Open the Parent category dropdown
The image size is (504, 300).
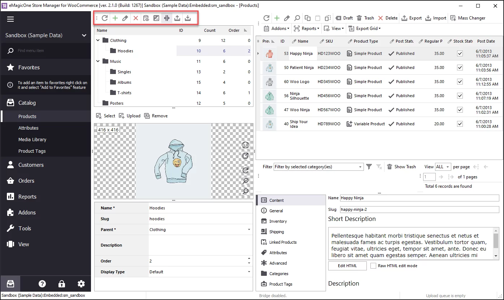tap(249, 230)
